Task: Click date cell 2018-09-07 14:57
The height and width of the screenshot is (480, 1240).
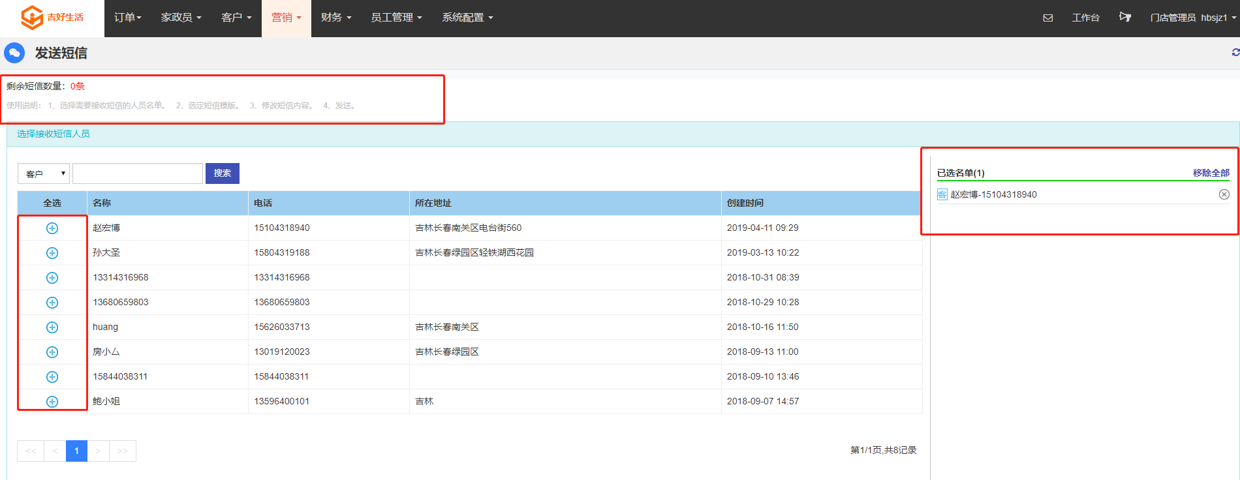Action: point(763,401)
